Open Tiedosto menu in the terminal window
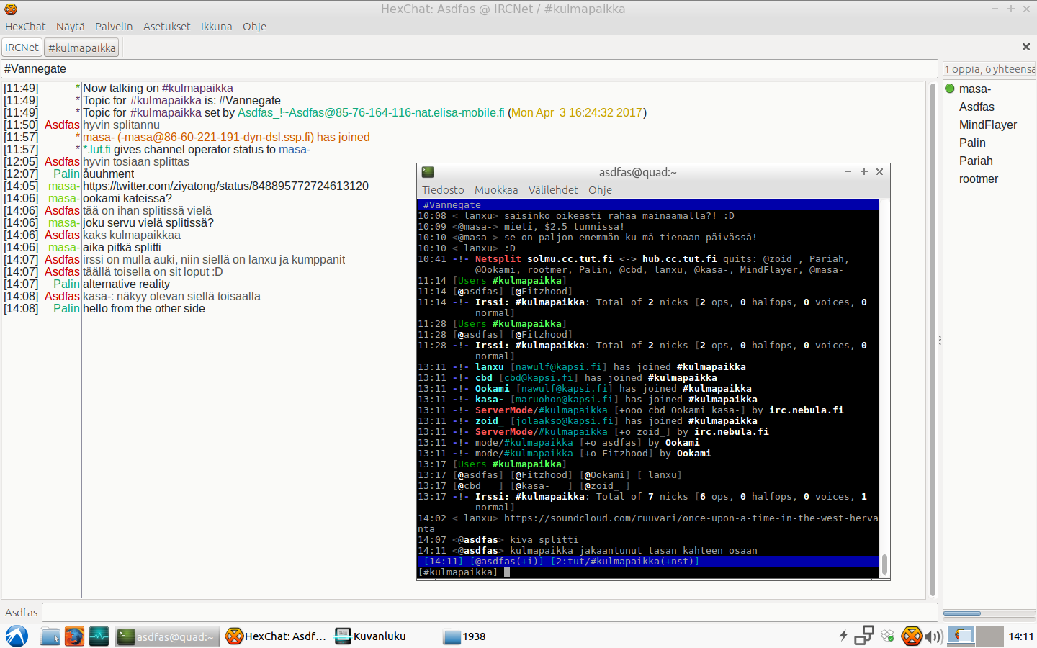 [443, 190]
